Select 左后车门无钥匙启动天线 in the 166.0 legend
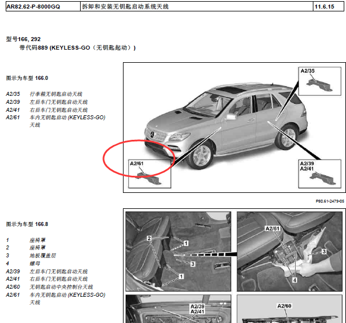This screenshot has width=346, height=323. pos(59,102)
